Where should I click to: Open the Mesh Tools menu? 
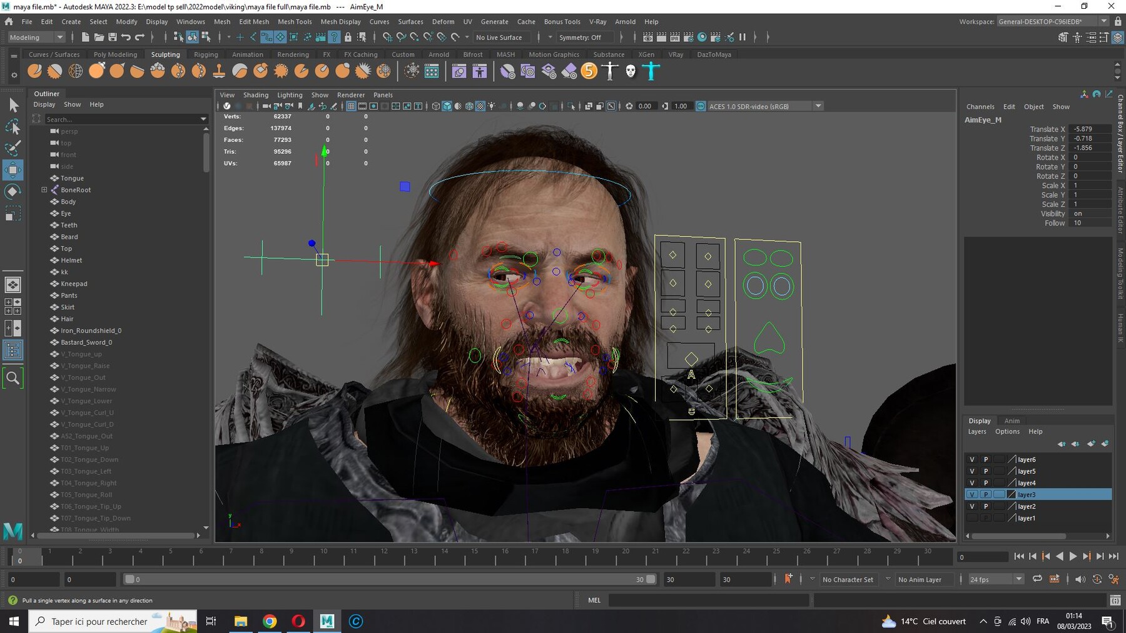click(295, 21)
